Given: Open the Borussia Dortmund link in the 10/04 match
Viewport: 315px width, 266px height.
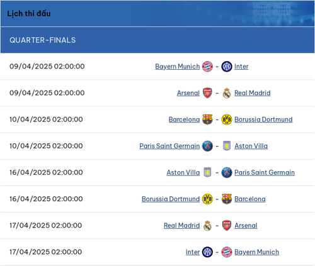Looking at the screenshot, I should pos(263,119).
